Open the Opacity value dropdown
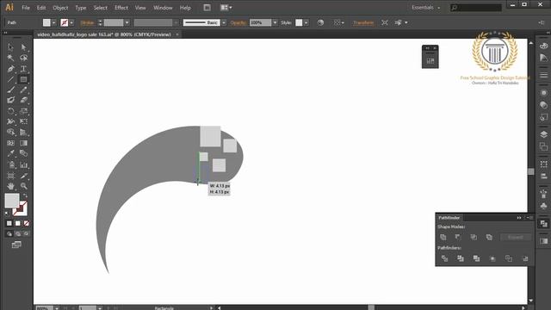Image resolution: width=551 pixels, height=310 pixels. point(275,22)
